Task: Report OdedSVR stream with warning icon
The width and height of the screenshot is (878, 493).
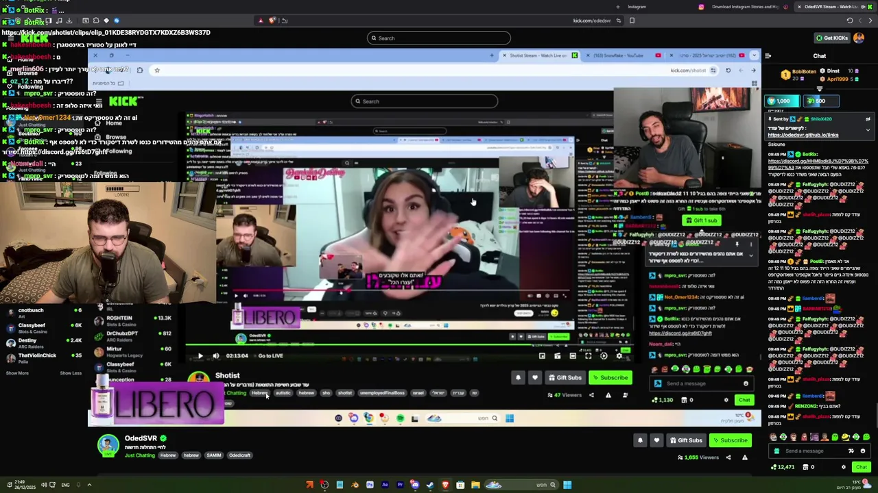Action: click(x=744, y=457)
